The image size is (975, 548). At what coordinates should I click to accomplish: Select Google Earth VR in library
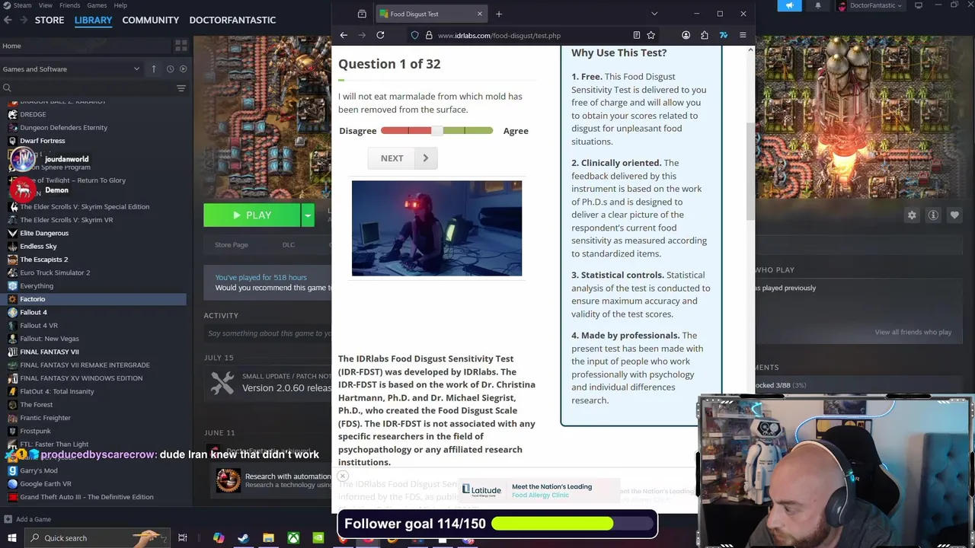[x=46, y=483]
